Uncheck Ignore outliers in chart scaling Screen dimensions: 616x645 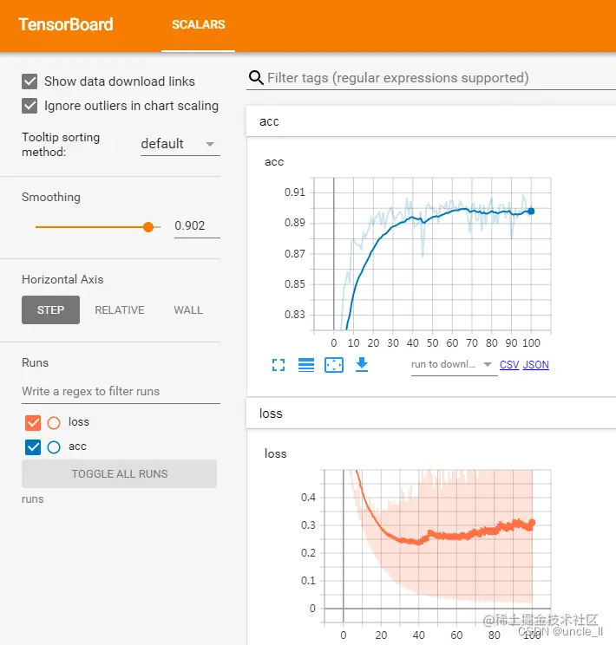click(x=29, y=106)
